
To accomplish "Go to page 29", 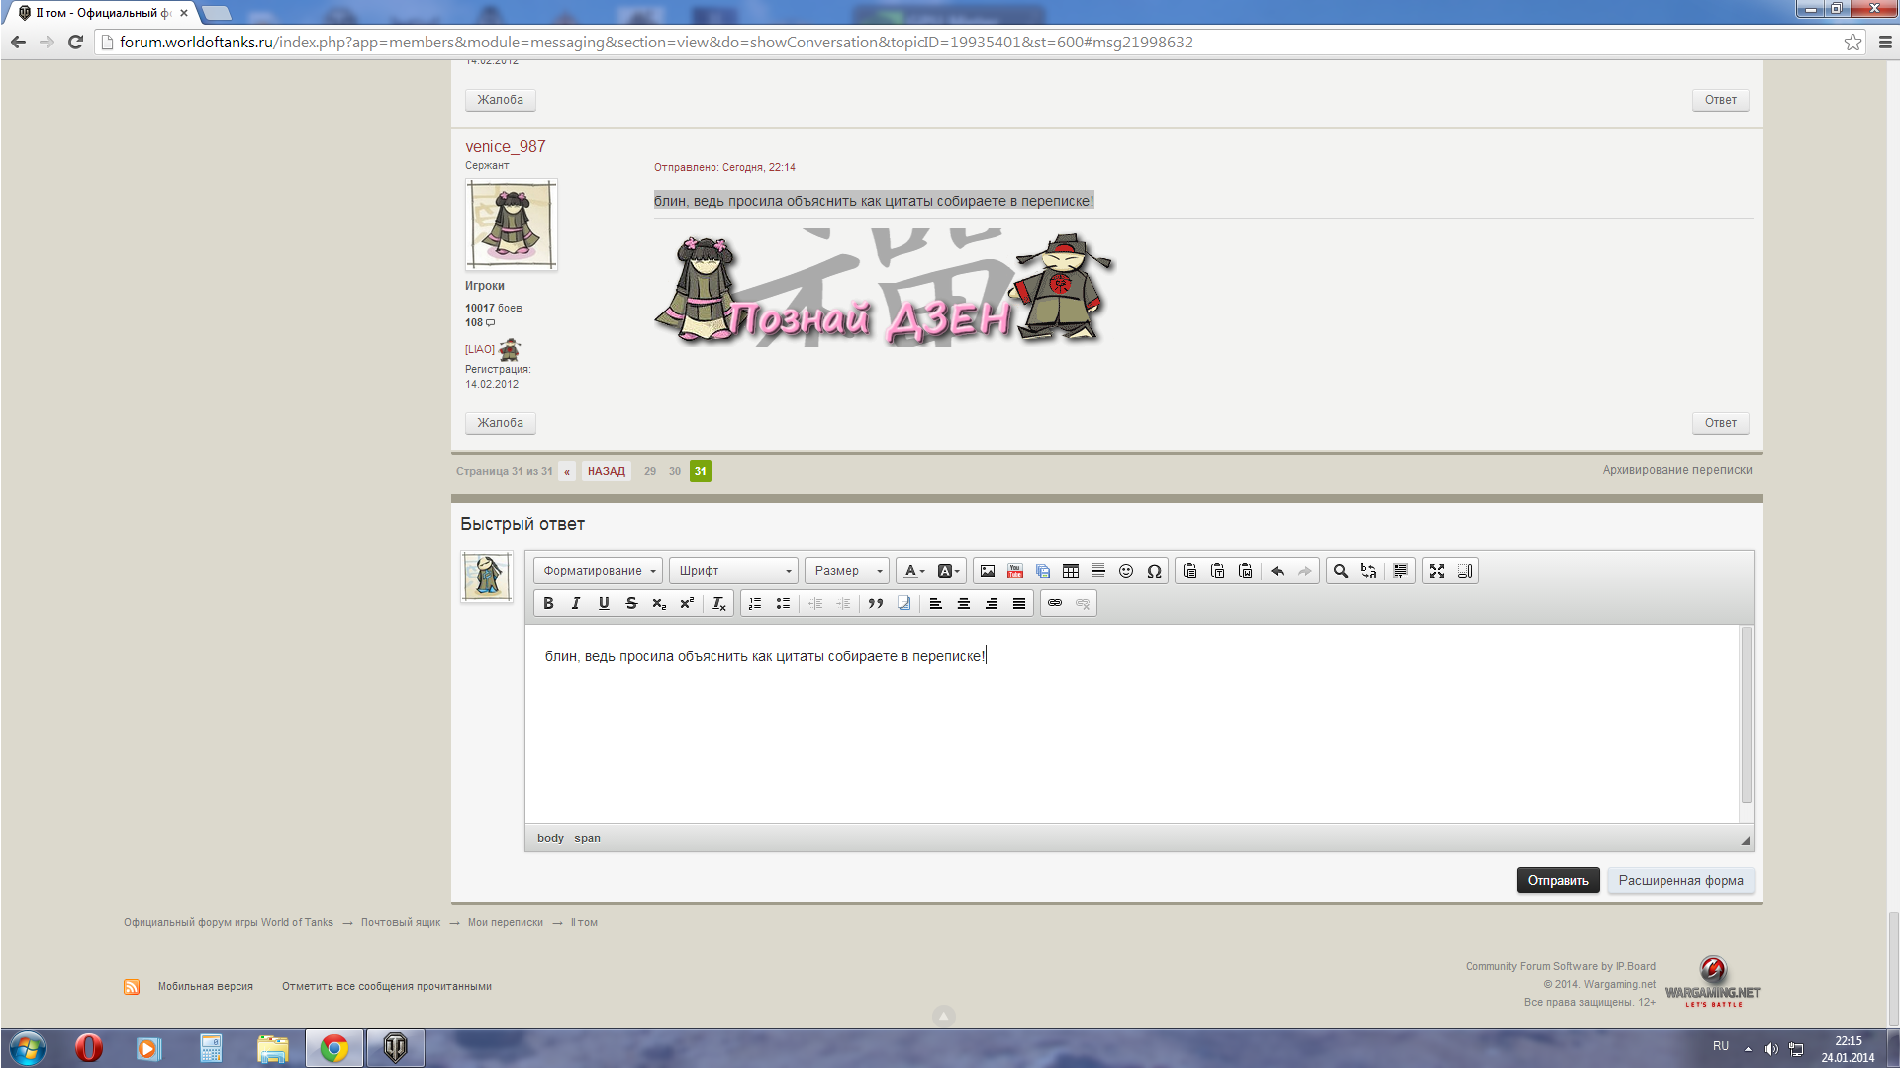I will (650, 471).
